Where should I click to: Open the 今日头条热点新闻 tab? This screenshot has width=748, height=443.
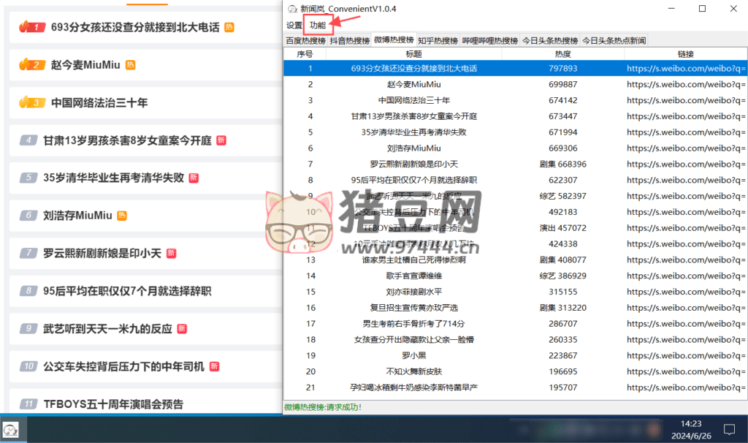pos(614,41)
